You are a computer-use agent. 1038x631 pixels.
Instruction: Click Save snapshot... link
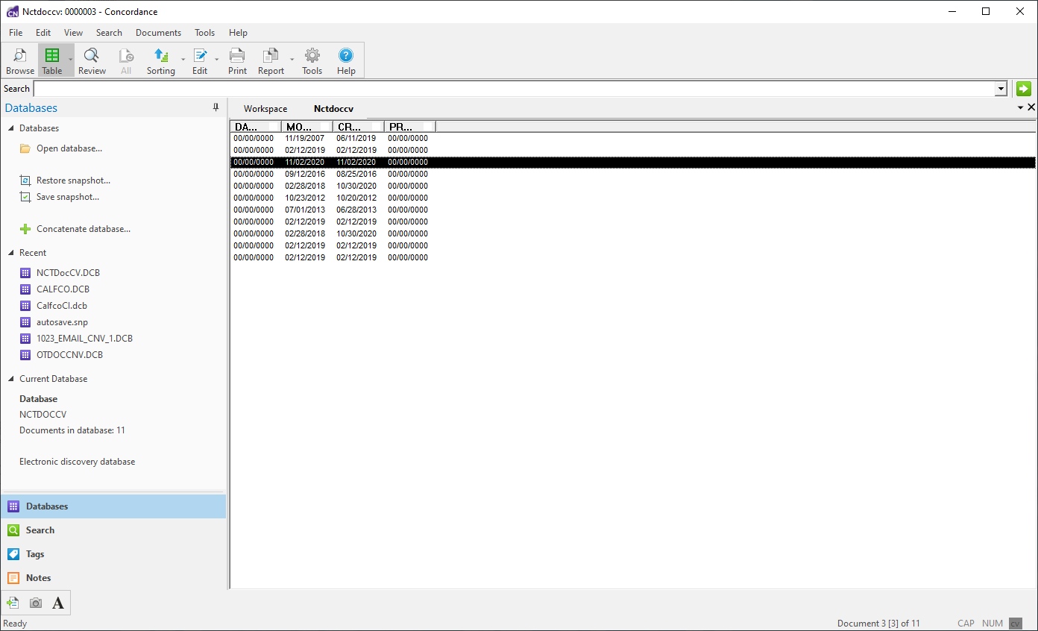click(68, 197)
